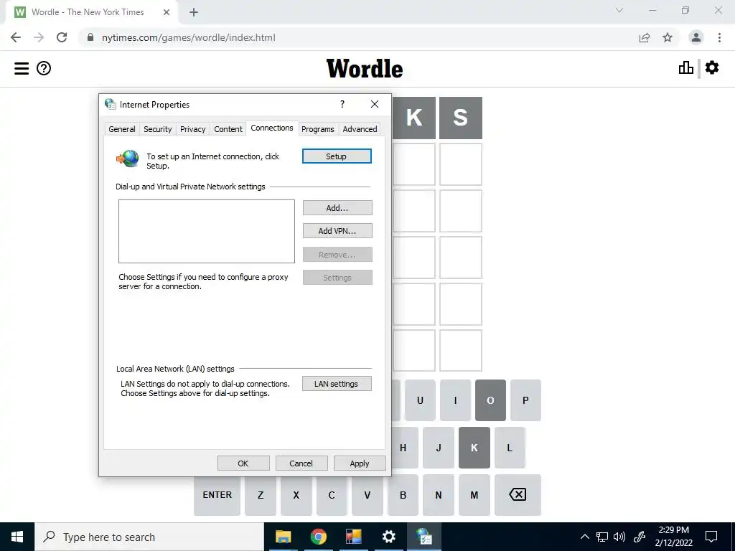
Task: Tap the M key on Wordle keyboard
Action: (474, 495)
